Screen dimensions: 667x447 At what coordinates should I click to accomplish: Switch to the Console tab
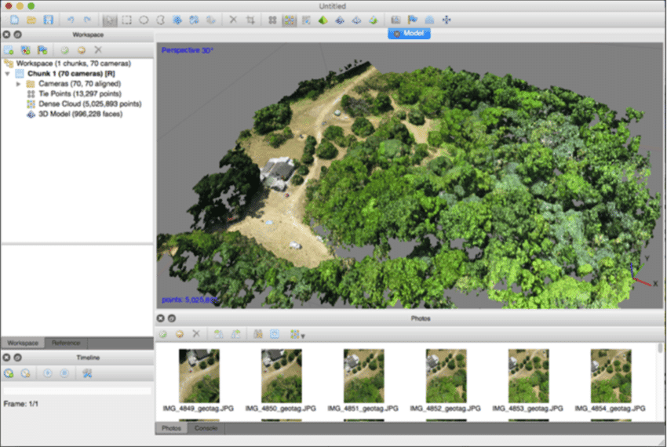(206, 429)
